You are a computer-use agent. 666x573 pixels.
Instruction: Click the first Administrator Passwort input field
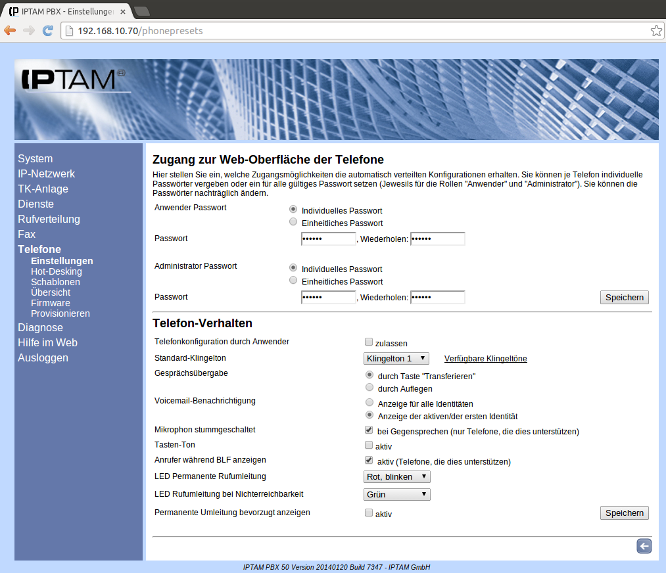(328, 298)
